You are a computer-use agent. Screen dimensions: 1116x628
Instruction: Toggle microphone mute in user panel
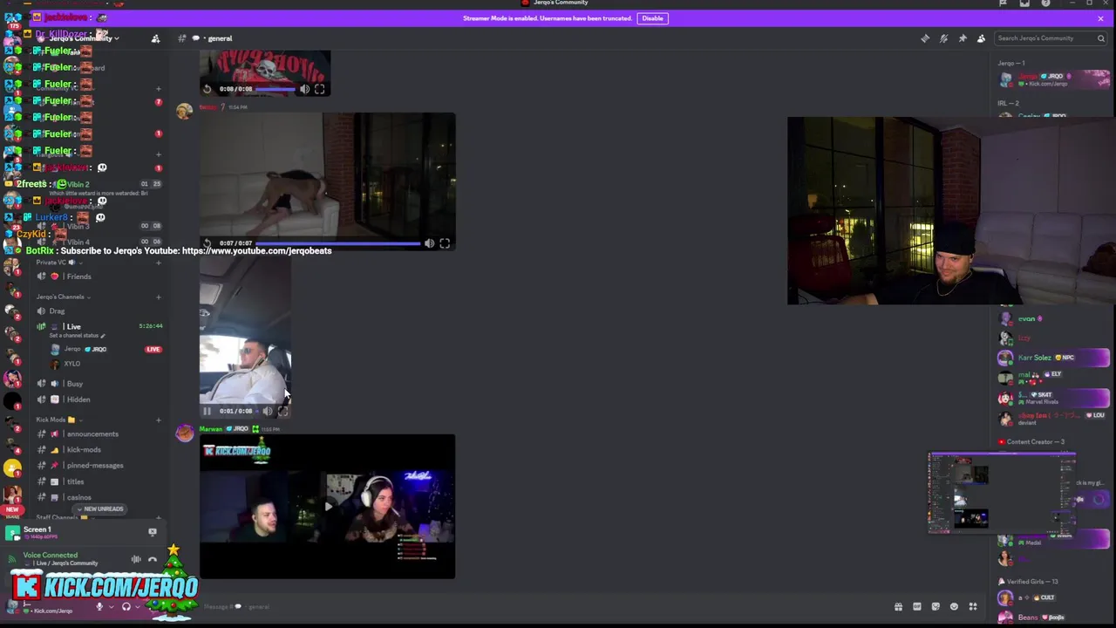click(x=99, y=607)
